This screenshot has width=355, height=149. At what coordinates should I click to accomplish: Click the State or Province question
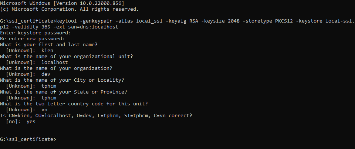63,92
